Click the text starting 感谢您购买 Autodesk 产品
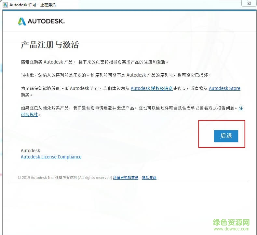This screenshot has height=235, width=257. (95, 62)
